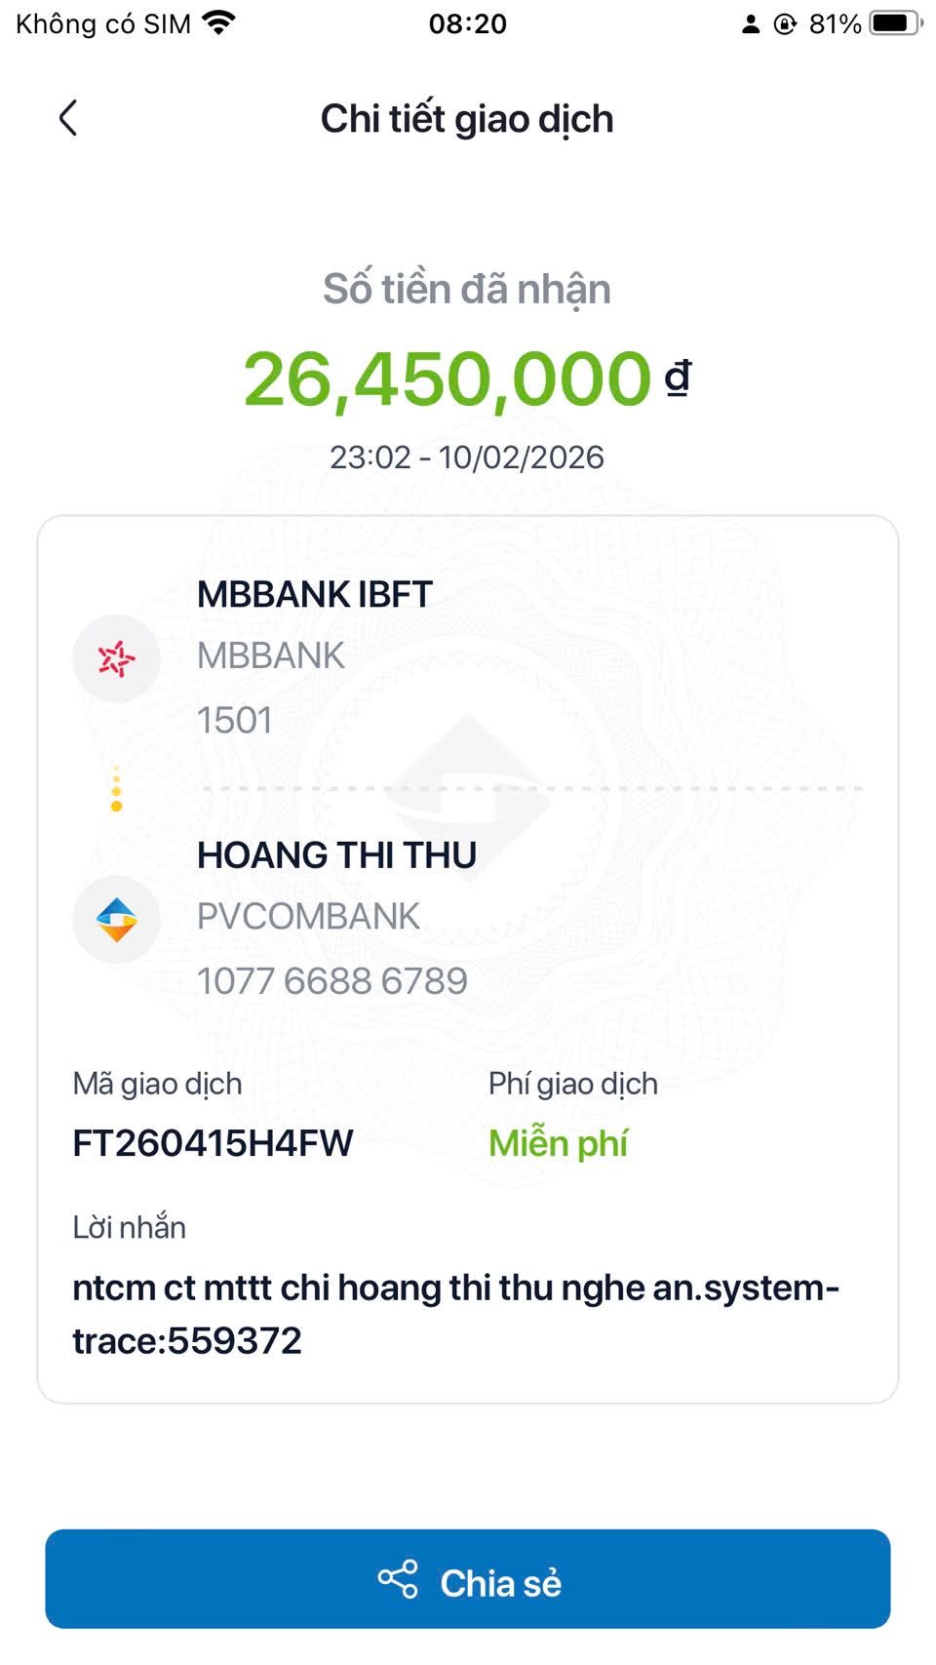
Task: Tap the transfer message text
Action: click(x=455, y=1313)
